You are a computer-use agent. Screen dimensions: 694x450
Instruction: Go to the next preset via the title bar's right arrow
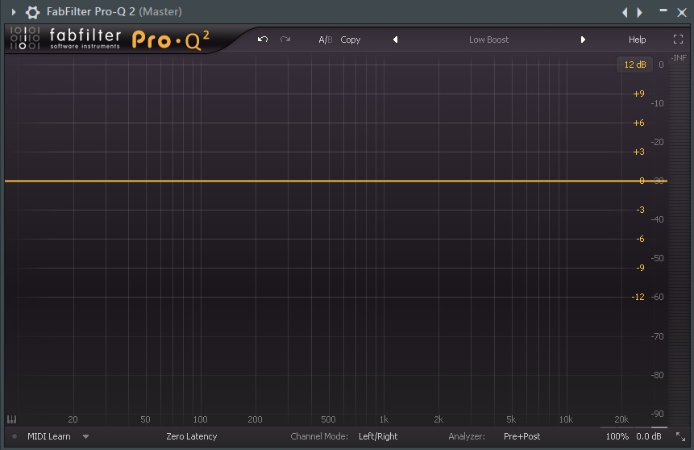639,12
